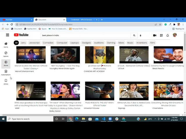Viewport: 186px width, 139px height.
Task: Select the Computer category chip
Action: (62, 43)
